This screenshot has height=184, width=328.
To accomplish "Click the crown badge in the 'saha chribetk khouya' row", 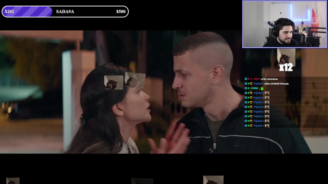I will click(251, 84).
